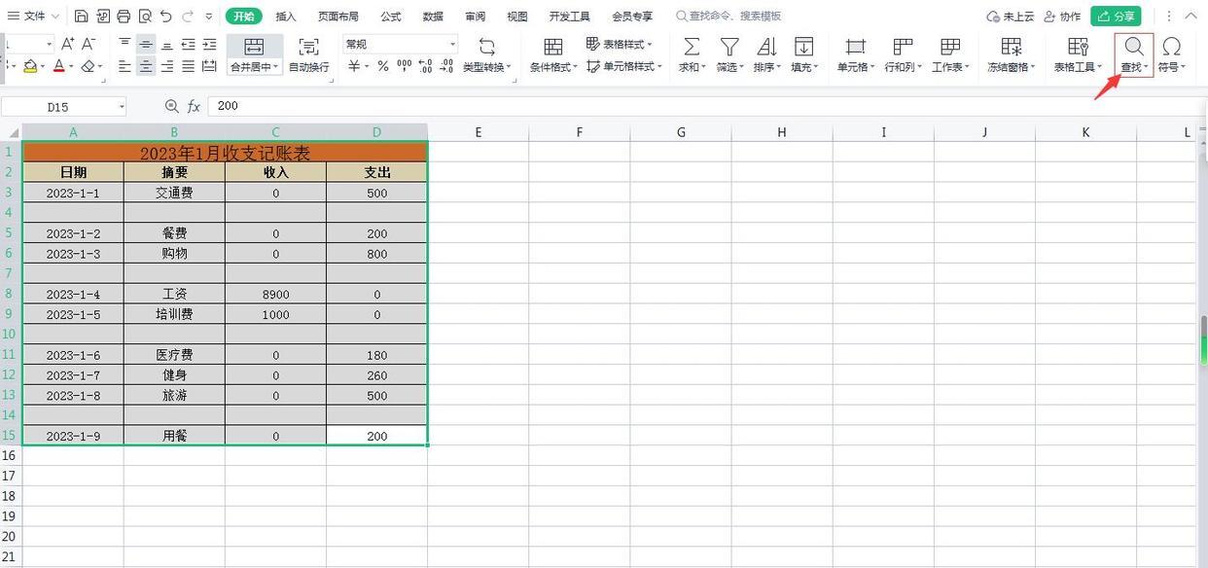Click the vertical scrollbar thumb

tap(1203, 339)
